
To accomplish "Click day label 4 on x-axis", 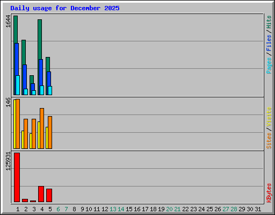I will pyautogui.click(x=42, y=209).
